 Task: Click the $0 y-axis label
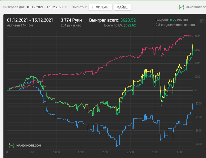[x=196, y=90]
